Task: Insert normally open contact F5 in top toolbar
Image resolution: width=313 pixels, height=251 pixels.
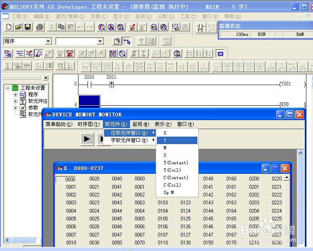Action: coord(200,28)
